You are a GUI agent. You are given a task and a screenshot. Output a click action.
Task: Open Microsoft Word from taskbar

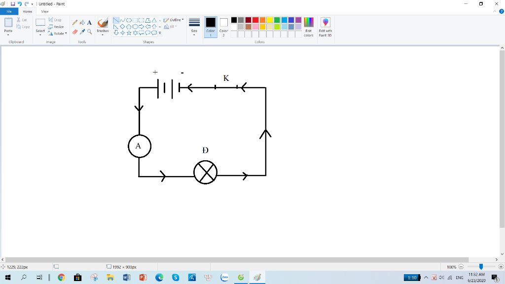127,277
